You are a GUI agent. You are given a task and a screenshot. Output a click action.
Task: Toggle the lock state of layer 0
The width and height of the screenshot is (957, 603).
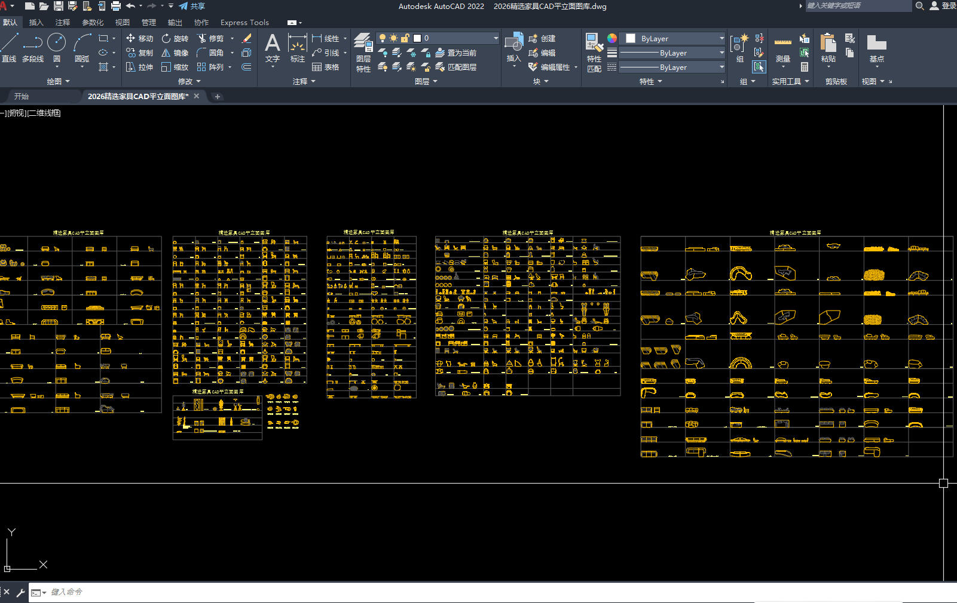405,38
